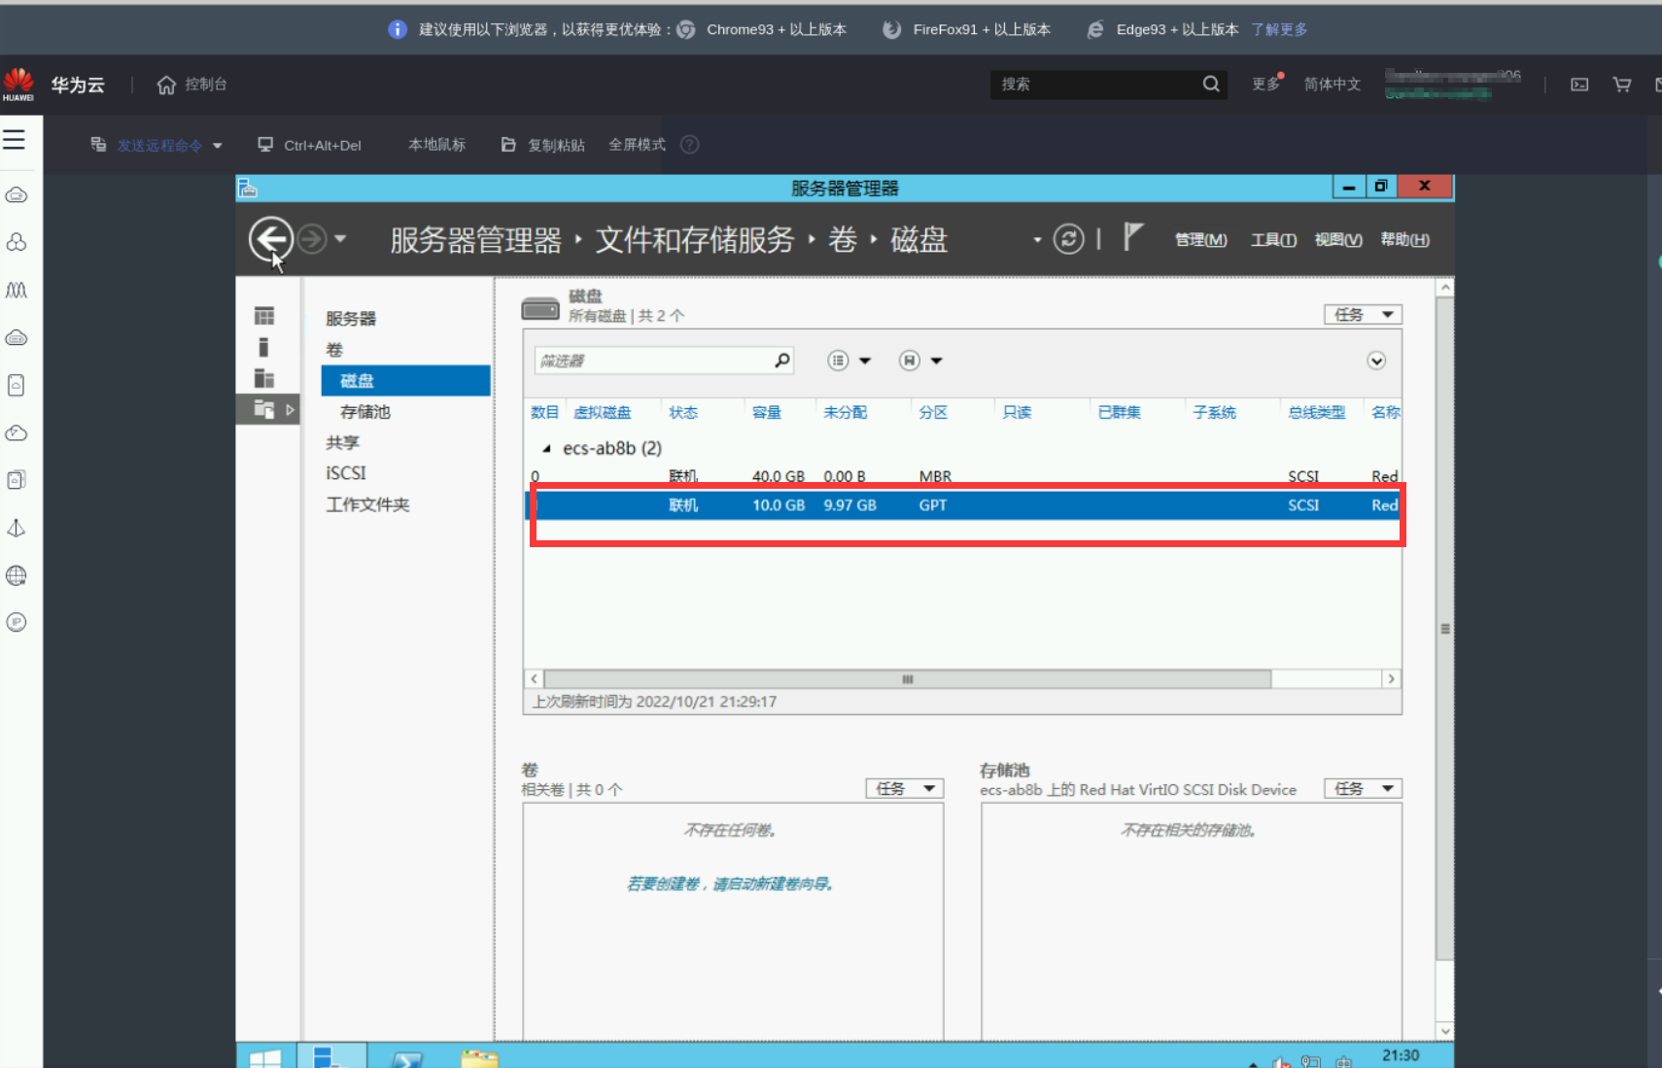Select 共享 in navigation list

click(x=342, y=443)
